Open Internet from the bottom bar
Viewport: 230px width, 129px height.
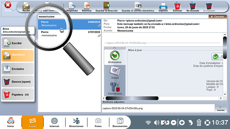(x=54, y=122)
